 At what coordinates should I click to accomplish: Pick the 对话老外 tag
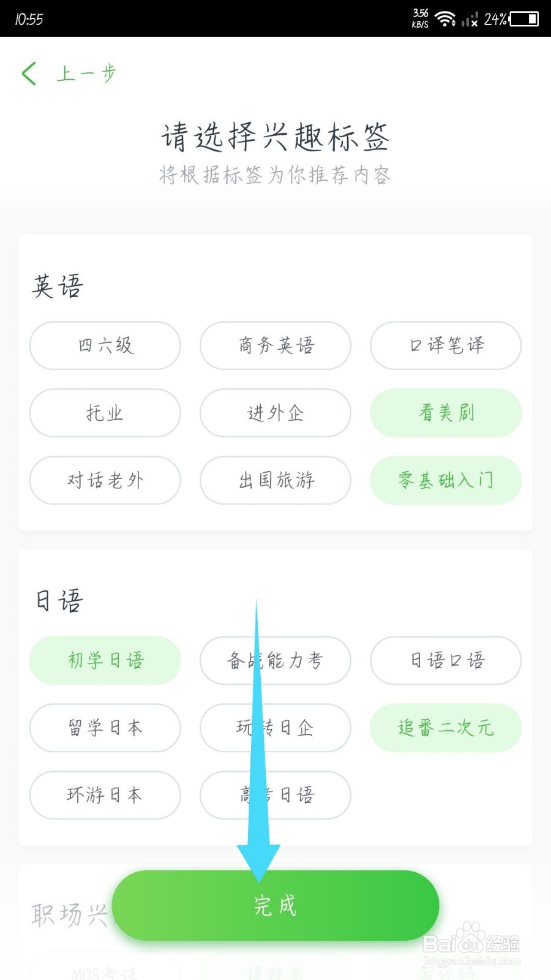[x=105, y=480]
